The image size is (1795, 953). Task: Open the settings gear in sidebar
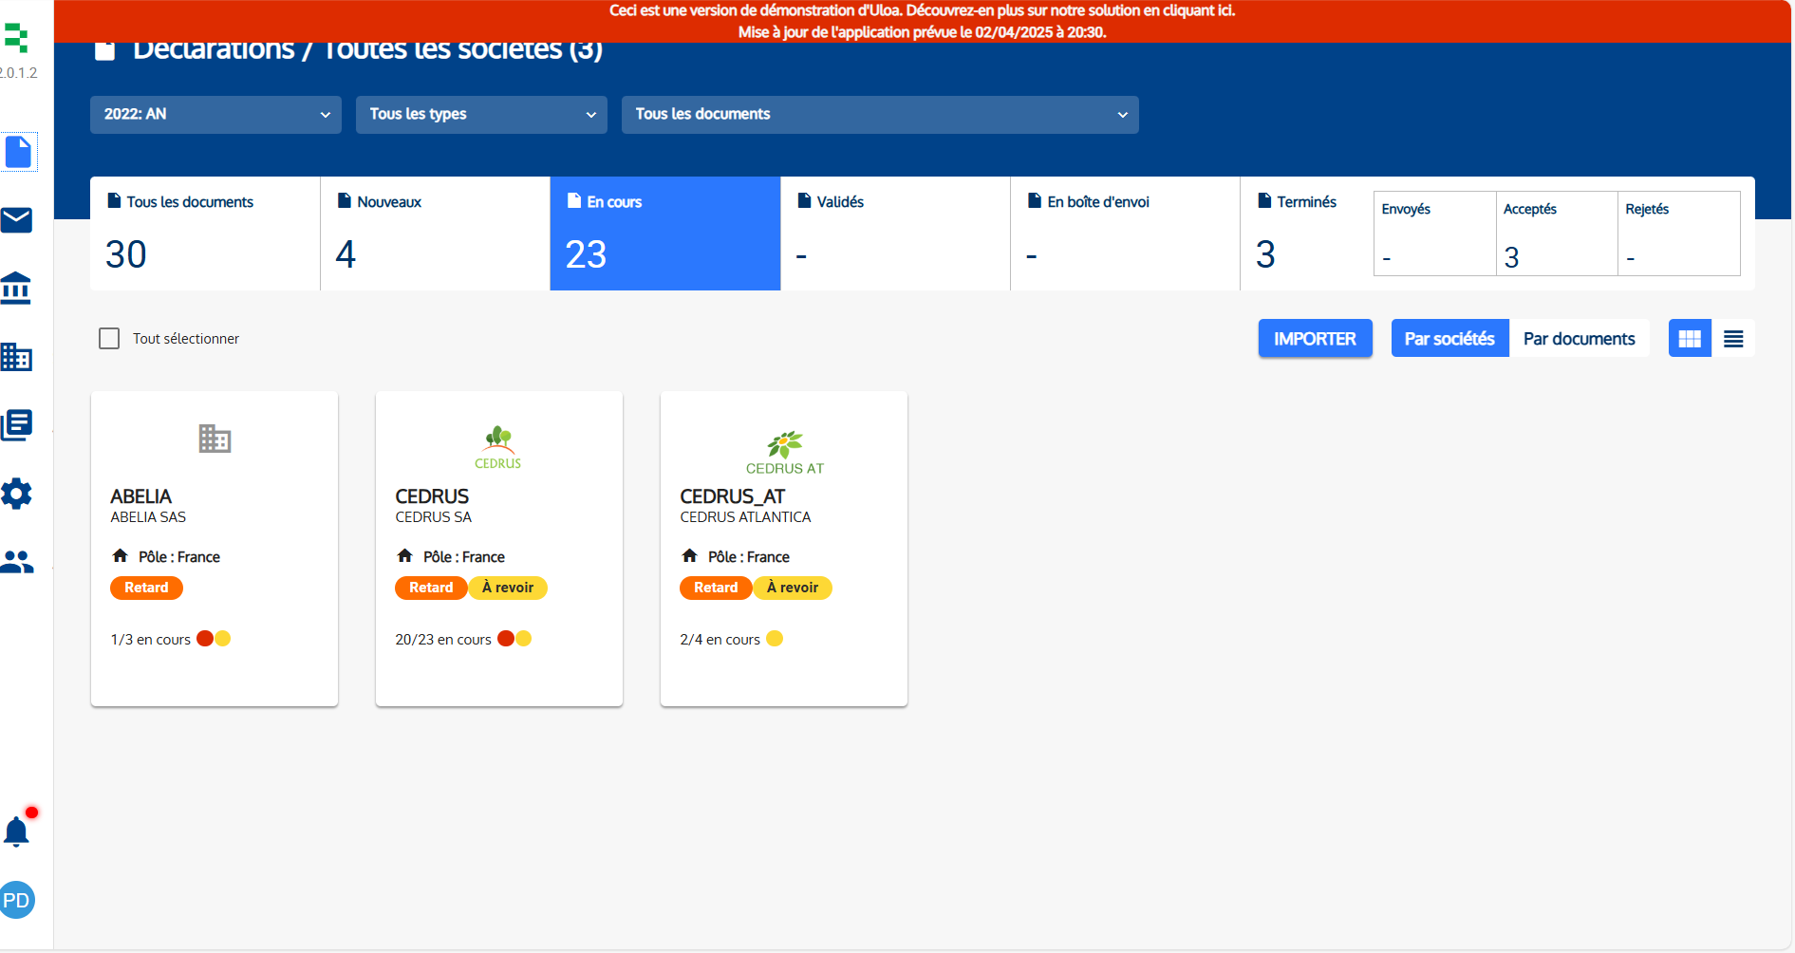(16, 494)
